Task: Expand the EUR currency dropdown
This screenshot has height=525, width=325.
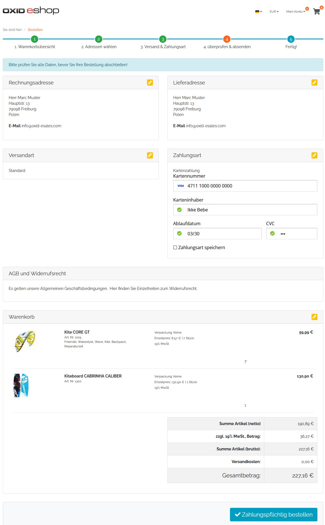Action: coord(274,12)
